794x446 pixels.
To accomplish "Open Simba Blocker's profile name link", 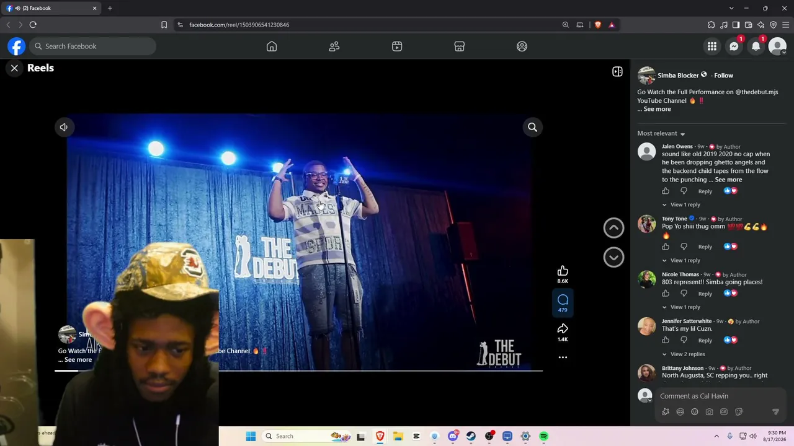I will pyautogui.click(x=678, y=76).
